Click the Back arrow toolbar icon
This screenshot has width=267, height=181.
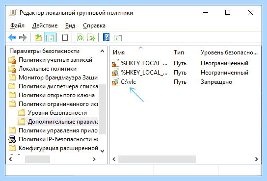[12, 37]
